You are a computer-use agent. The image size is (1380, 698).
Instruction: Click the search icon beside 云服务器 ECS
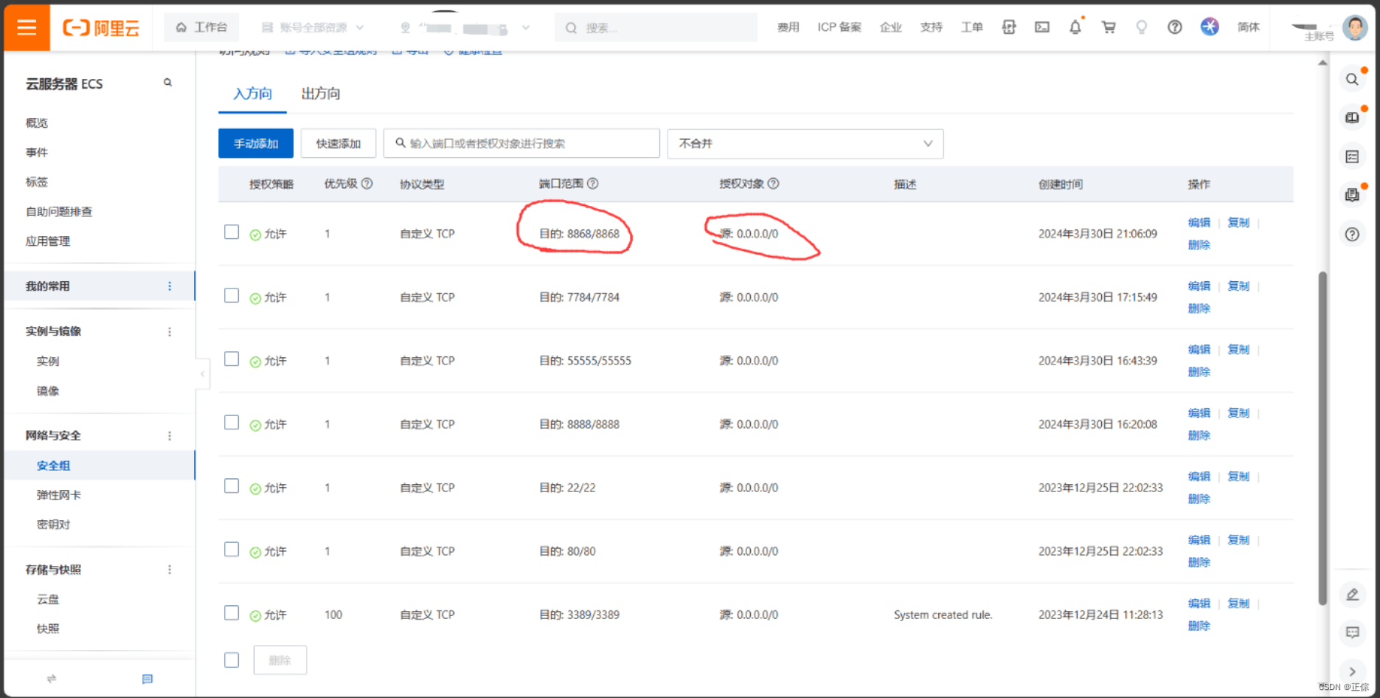167,83
